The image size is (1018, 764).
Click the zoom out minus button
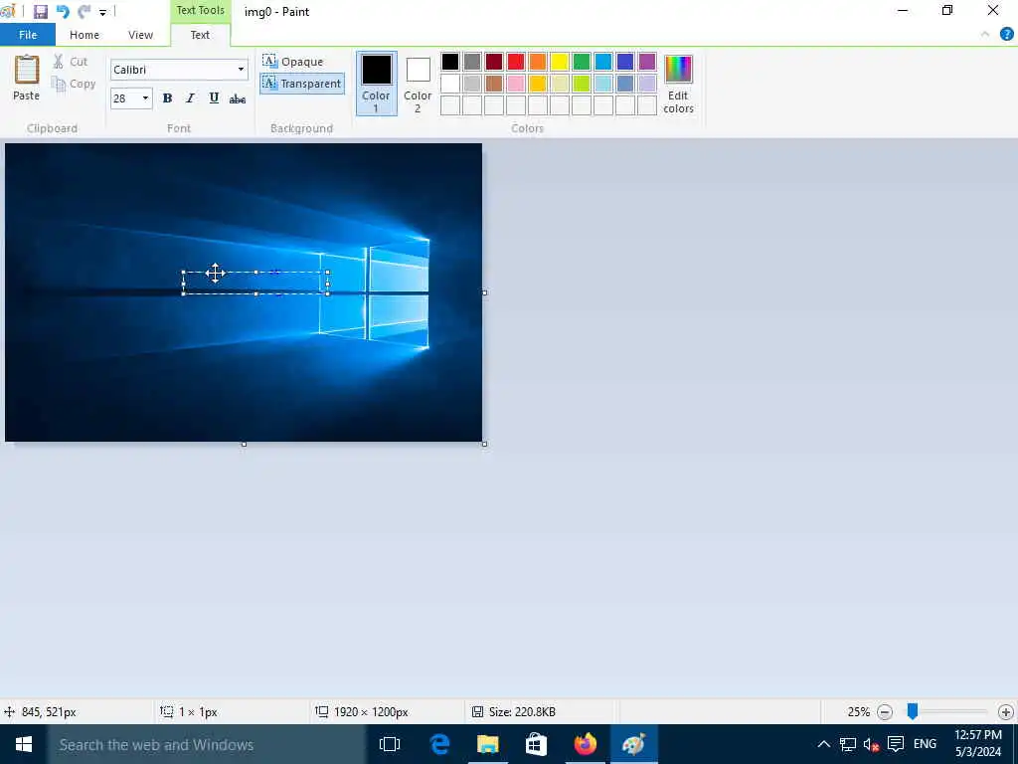click(884, 712)
